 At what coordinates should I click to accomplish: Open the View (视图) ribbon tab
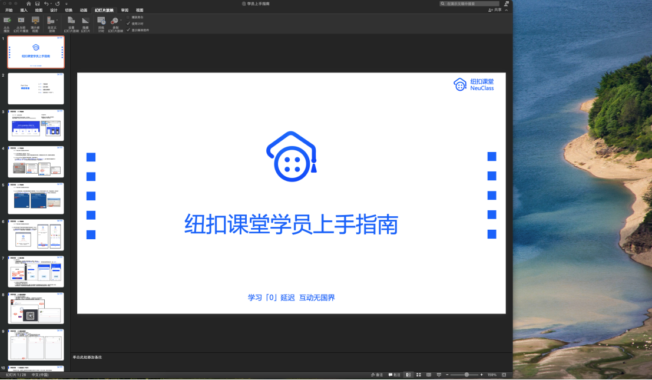click(x=140, y=10)
